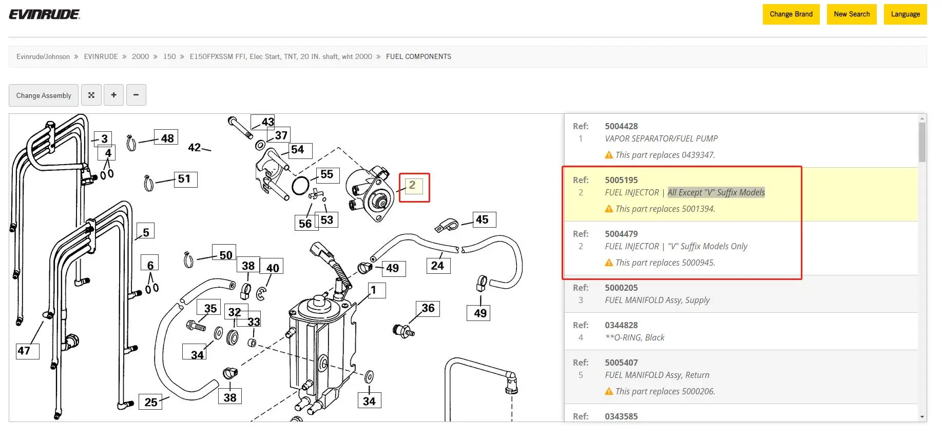Click the parts list scroll-down arrow

click(x=922, y=417)
